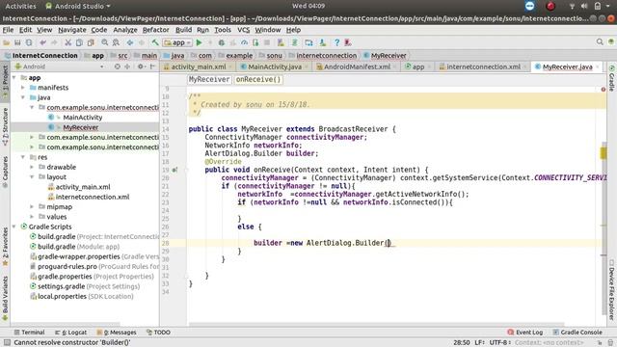Open the Terminal tool window
This screenshot has height=347, width=617.
point(29,333)
